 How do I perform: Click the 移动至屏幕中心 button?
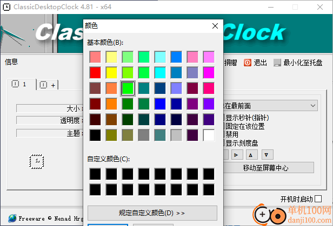(x=269, y=168)
